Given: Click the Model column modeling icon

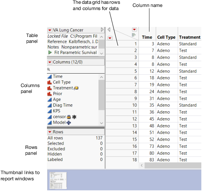Looking at the screenshot, I should coord(50,123).
